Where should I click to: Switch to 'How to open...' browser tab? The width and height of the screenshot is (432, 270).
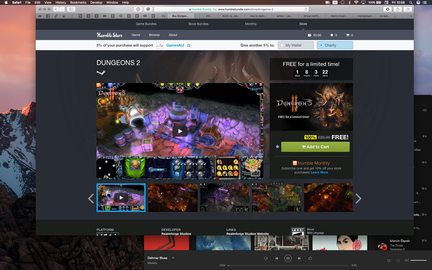pyautogui.click(x=258, y=16)
